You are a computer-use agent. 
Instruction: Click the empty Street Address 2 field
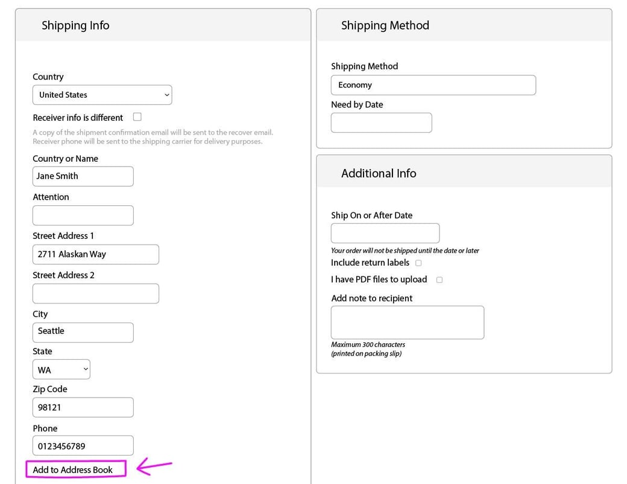pos(96,293)
